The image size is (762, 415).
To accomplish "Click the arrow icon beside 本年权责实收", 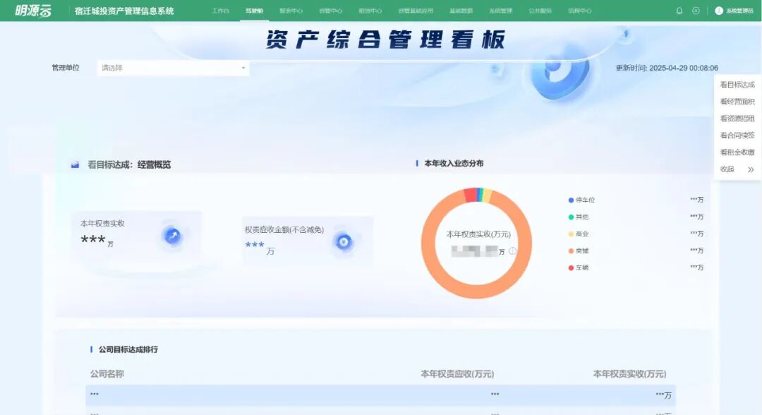I will point(172,236).
